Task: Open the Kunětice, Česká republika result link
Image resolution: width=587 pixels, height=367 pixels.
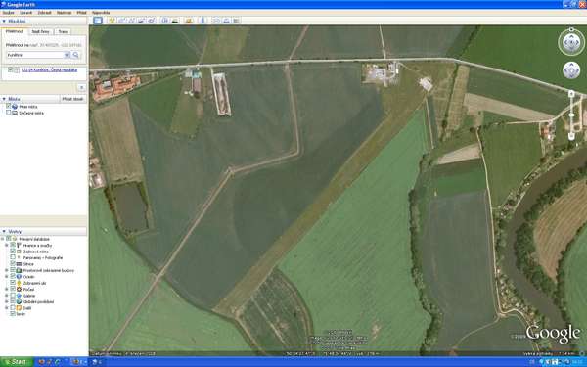Action: click(x=50, y=70)
